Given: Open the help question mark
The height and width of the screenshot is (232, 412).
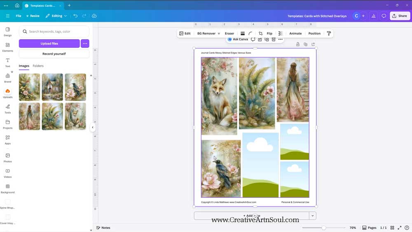Looking at the screenshot, I should (x=407, y=228).
